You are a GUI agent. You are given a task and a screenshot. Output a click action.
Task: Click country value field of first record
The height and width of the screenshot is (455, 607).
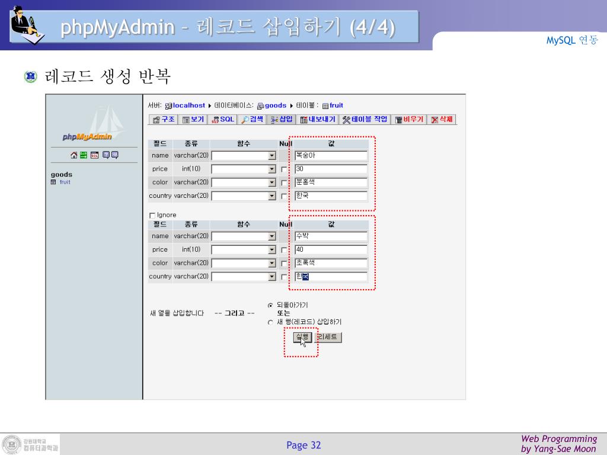331,196
